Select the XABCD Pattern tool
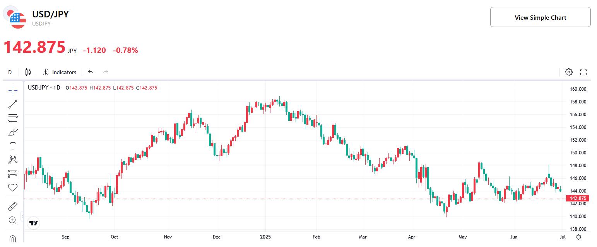Screen dimensions: 597x247 (x=13, y=159)
